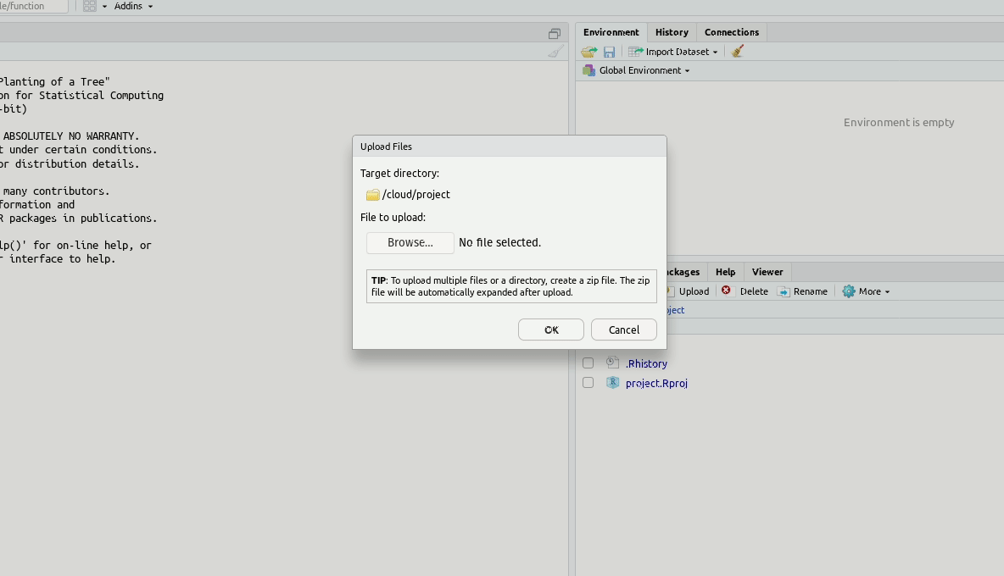The width and height of the screenshot is (1004, 576).
Task: Click the workspace panes grid icon
Action: tap(90, 6)
